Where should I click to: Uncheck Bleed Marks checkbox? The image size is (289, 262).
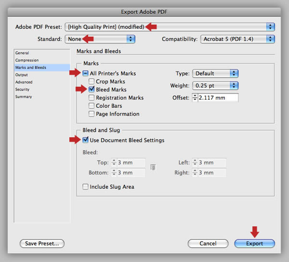point(92,90)
